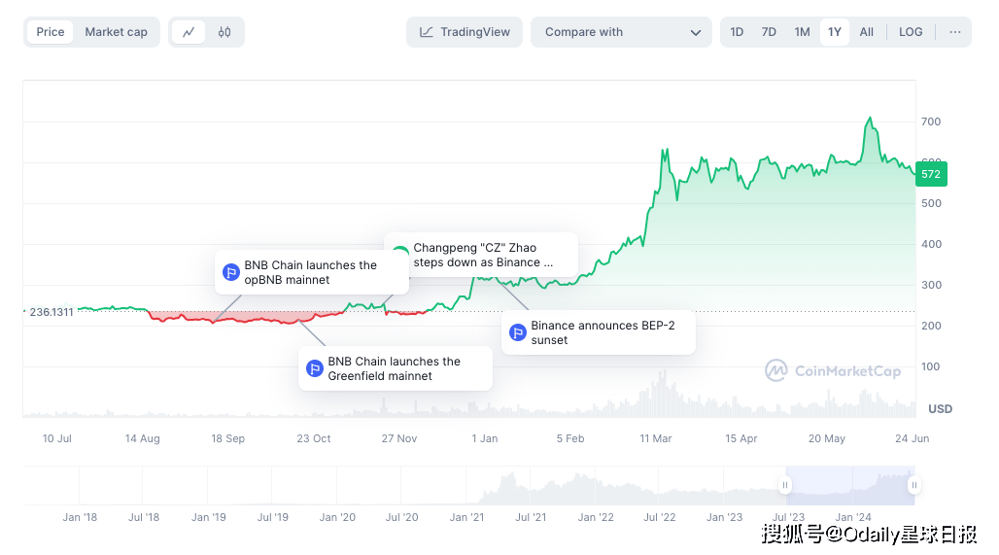Switch to line chart view icon
The width and height of the screenshot is (999, 555).
tap(189, 32)
